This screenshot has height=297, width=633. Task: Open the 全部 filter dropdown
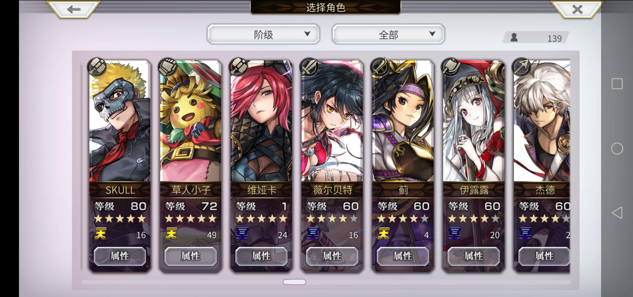(388, 34)
